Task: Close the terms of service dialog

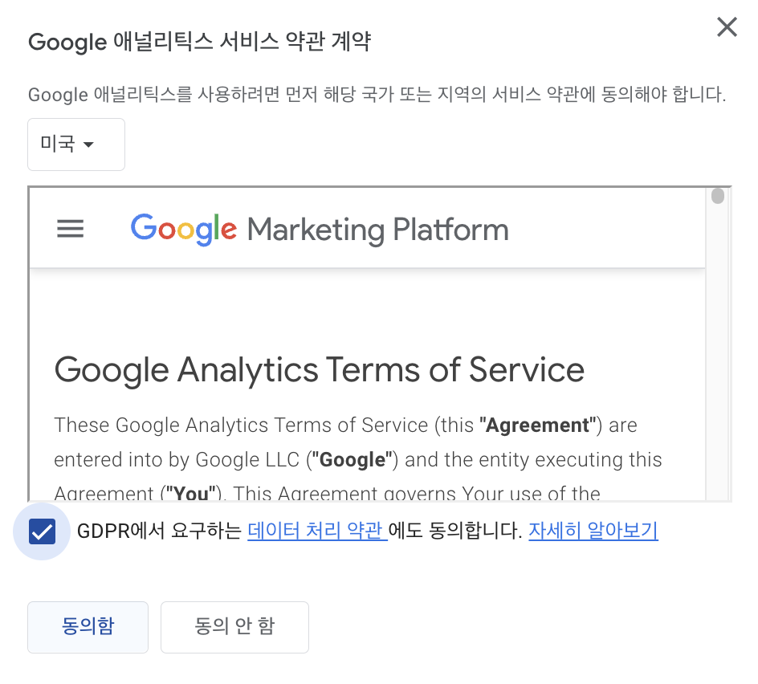Action: click(x=727, y=27)
